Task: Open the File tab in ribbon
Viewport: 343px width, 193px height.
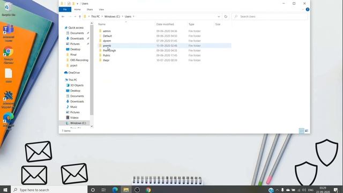Action: [65, 10]
